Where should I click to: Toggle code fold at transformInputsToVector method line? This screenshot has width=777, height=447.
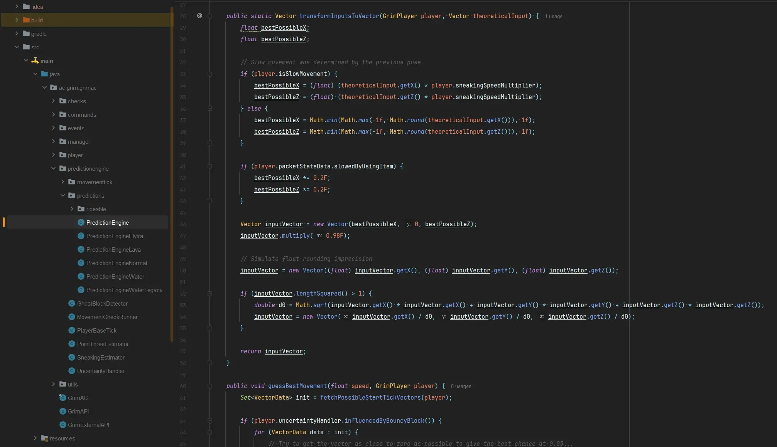tap(210, 16)
